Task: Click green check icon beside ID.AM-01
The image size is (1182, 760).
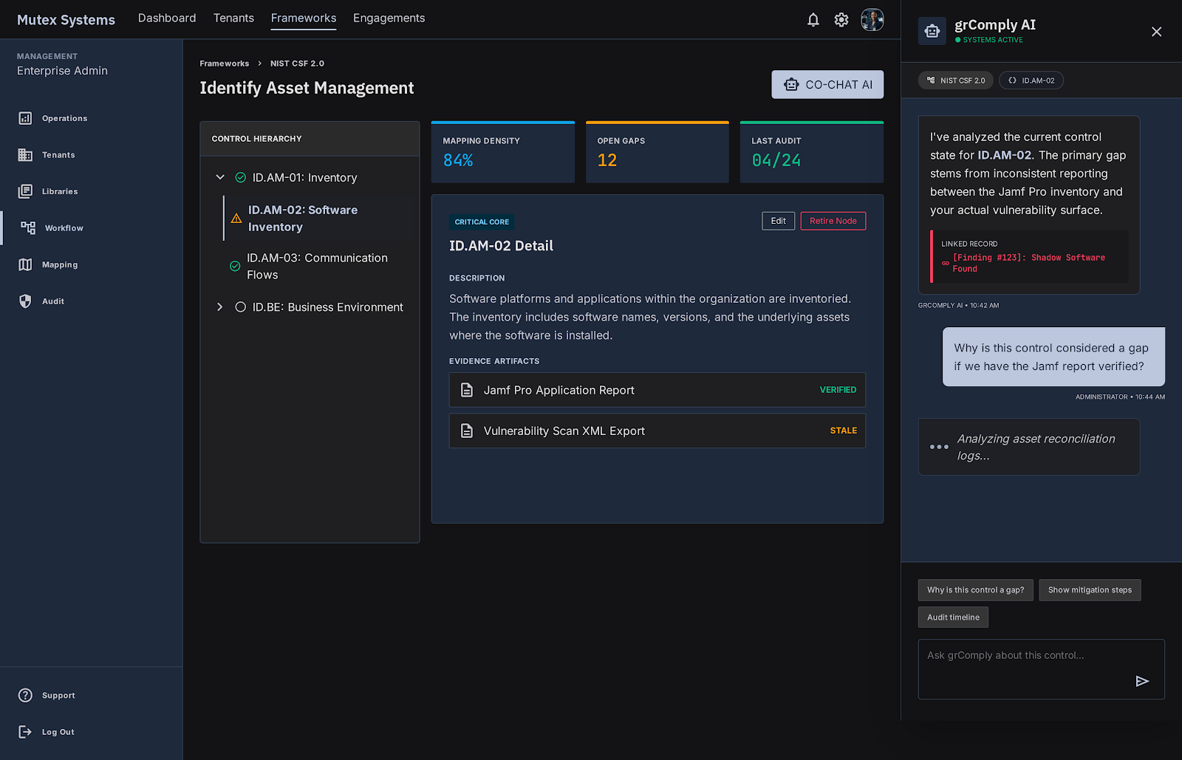Action: click(x=240, y=177)
